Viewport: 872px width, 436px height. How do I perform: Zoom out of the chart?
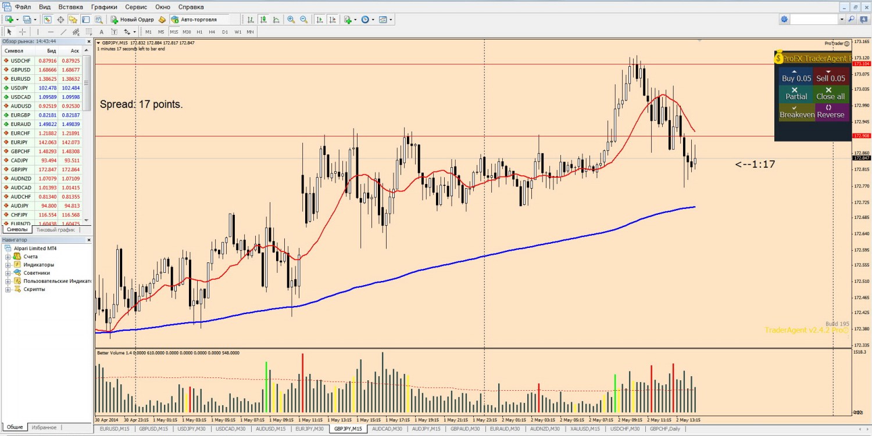[303, 19]
